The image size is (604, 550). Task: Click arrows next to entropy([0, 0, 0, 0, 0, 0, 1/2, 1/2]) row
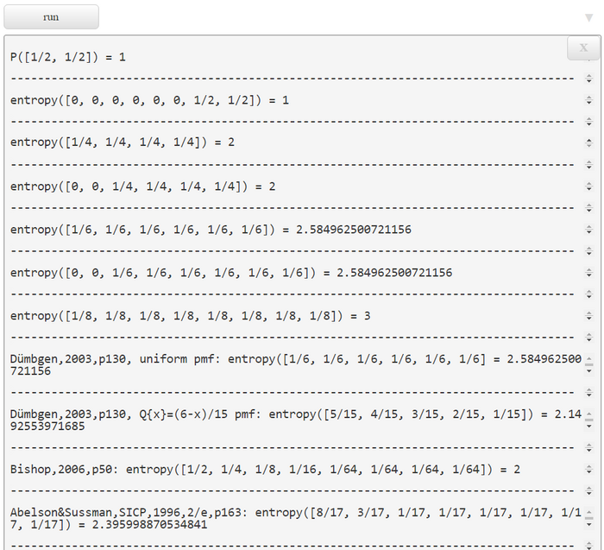[x=588, y=100]
